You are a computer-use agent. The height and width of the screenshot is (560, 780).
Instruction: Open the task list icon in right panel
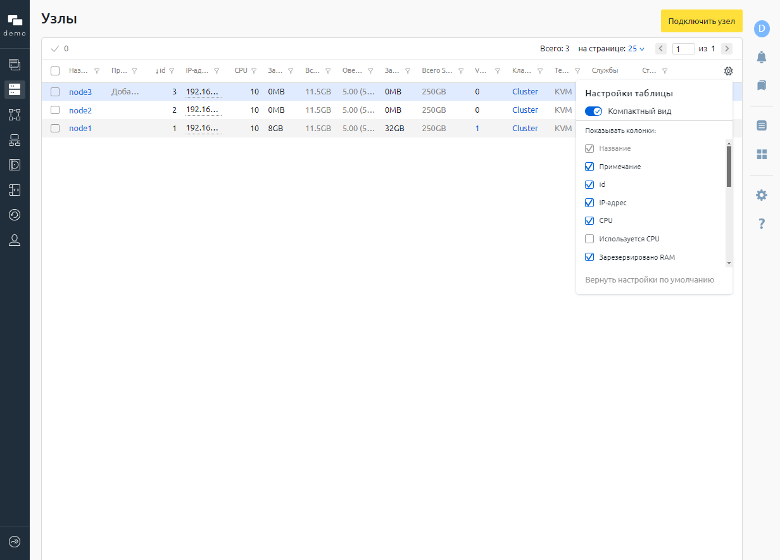762,125
